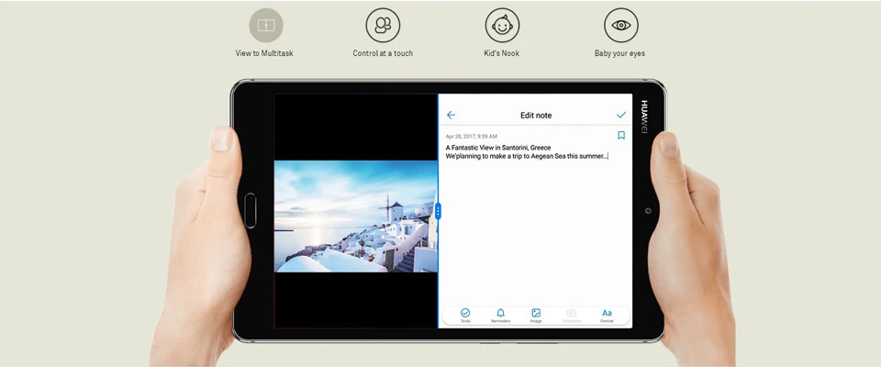Confirm the note with the checkmark icon

pos(621,116)
